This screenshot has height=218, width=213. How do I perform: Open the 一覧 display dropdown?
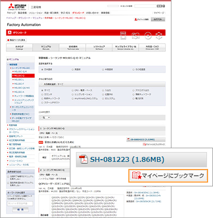tap(45, 118)
